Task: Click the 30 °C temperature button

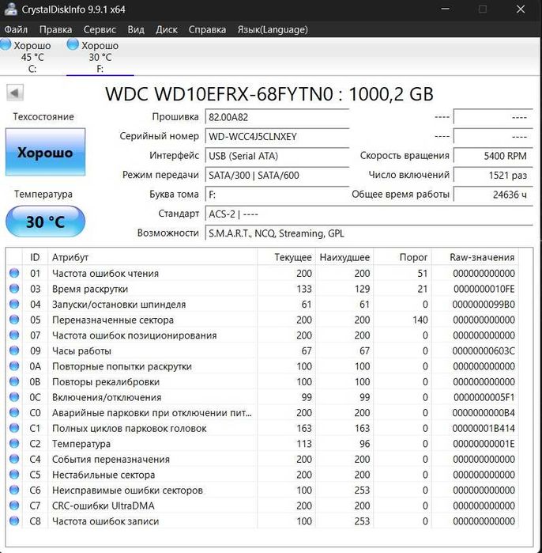Action: point(45,222)
